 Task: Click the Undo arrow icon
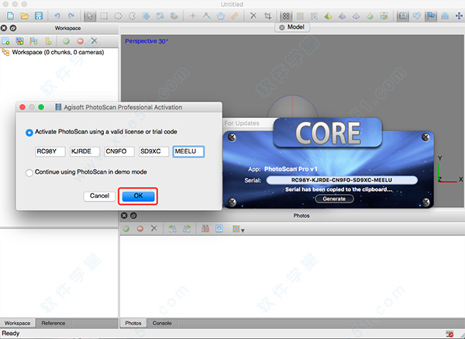click(57, 16)
